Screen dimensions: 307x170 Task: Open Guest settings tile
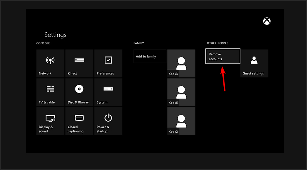click(x=254, y=63)
